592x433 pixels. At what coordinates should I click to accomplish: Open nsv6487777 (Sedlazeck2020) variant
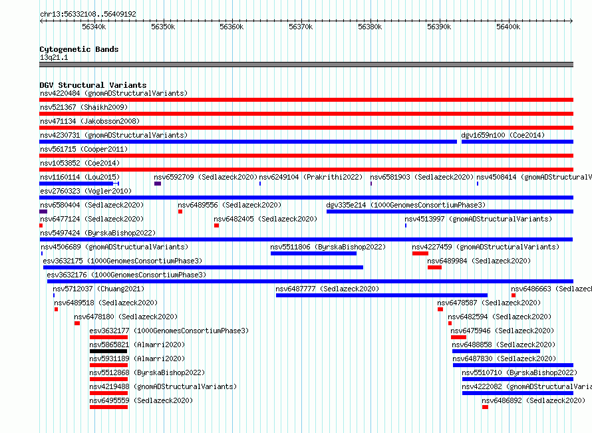tap(327, 289)
